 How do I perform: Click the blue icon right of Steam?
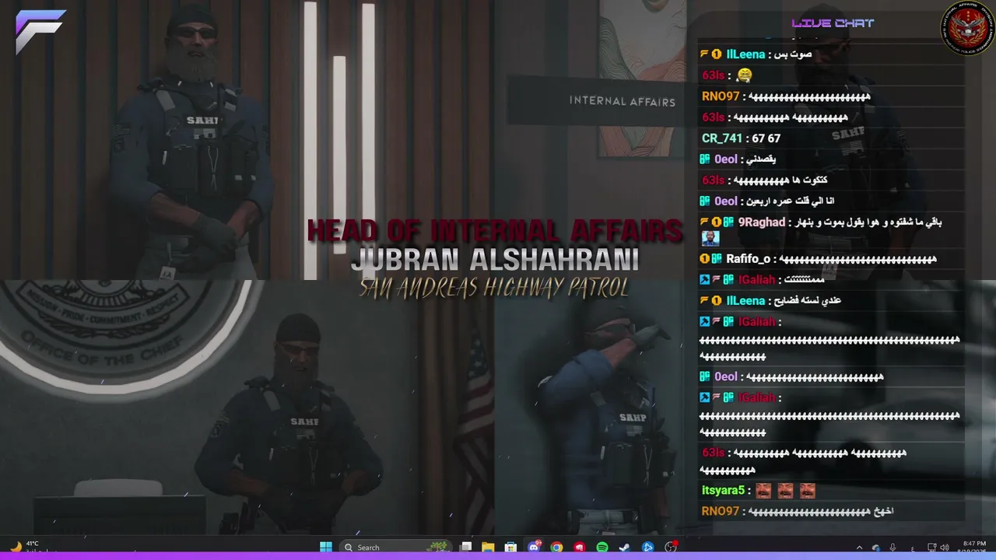pyautogui.click(x=647, y=548)
